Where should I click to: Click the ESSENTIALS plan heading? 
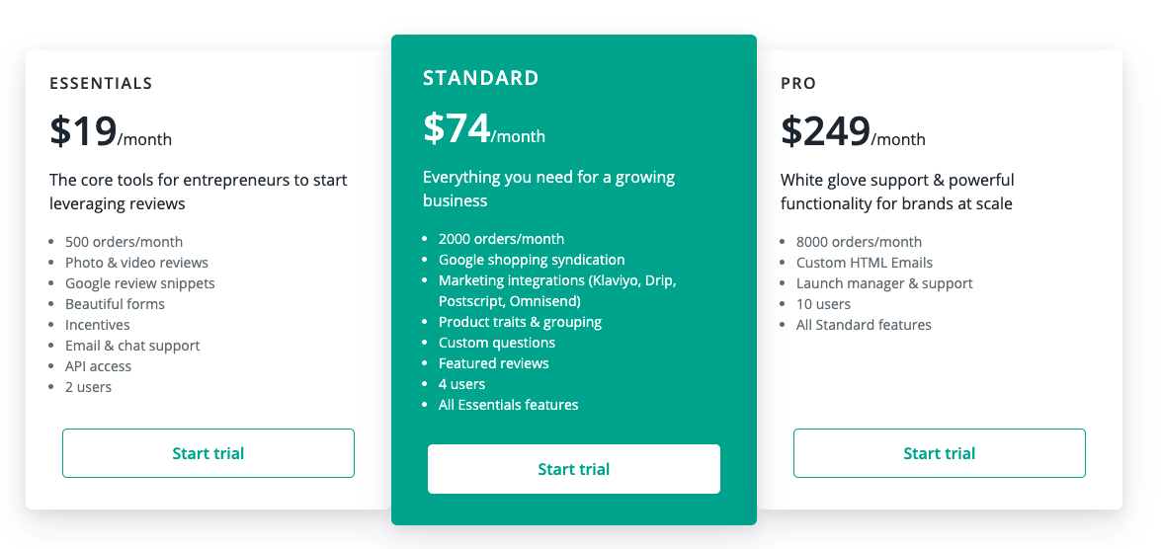click(102, 84)
